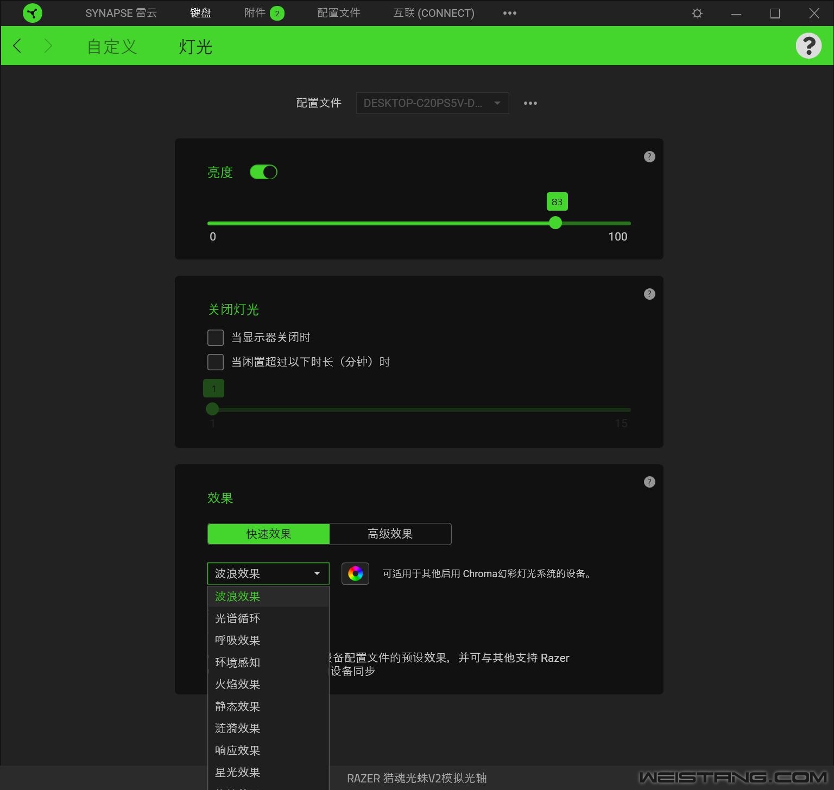834x790 pixels.
Task: Check 当显示器关闭时 checkbox
Action: pos(216,338)
